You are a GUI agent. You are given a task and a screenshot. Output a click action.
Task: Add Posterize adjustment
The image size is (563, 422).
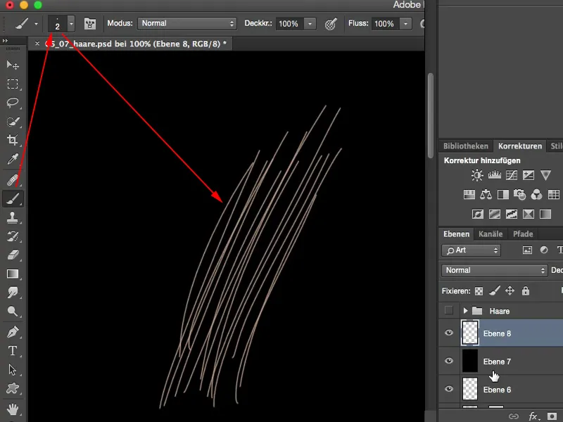[495, 215]
